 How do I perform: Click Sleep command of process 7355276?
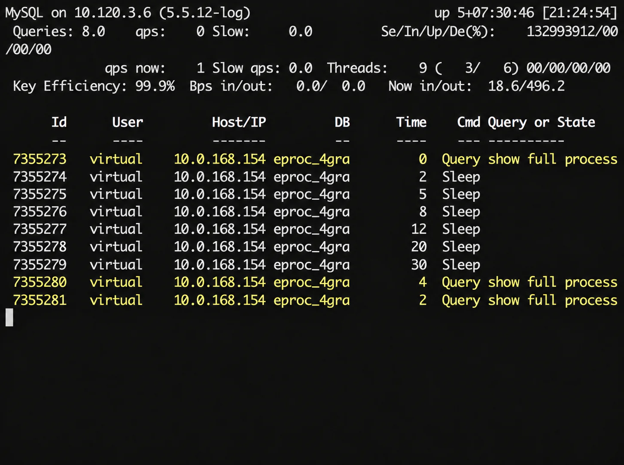click(461, 212)
